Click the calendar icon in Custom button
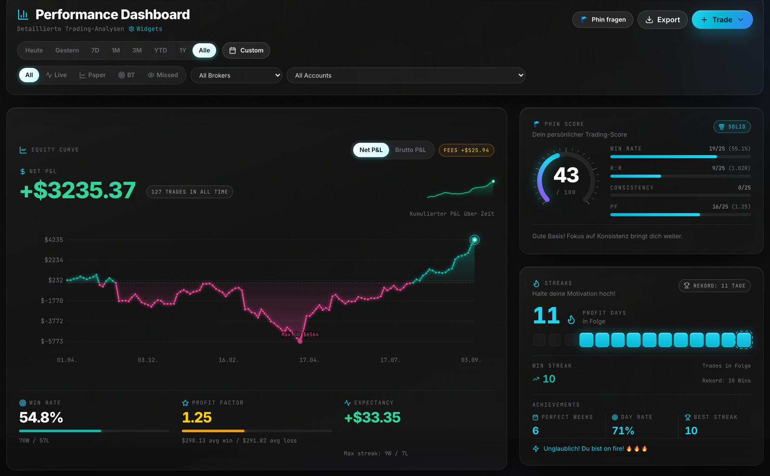Screen dimensions: 770x476 pyautogui.click(x=232, y=51)
